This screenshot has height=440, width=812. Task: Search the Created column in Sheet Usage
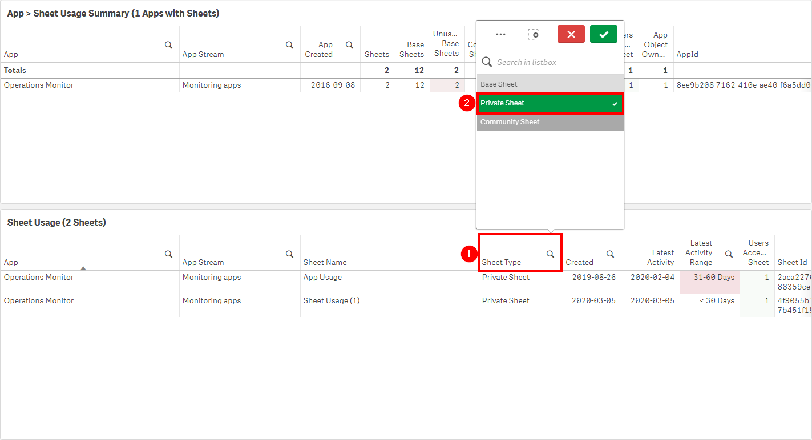point(610,254)
